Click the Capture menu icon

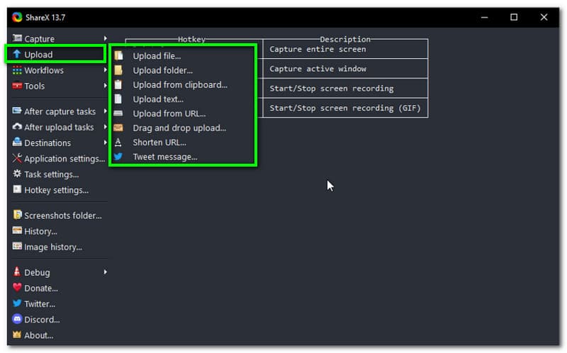pyautogui.click(x=17, y=38)
